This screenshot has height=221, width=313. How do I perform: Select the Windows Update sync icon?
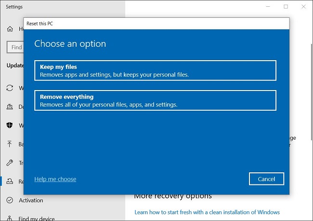(10, 88)
